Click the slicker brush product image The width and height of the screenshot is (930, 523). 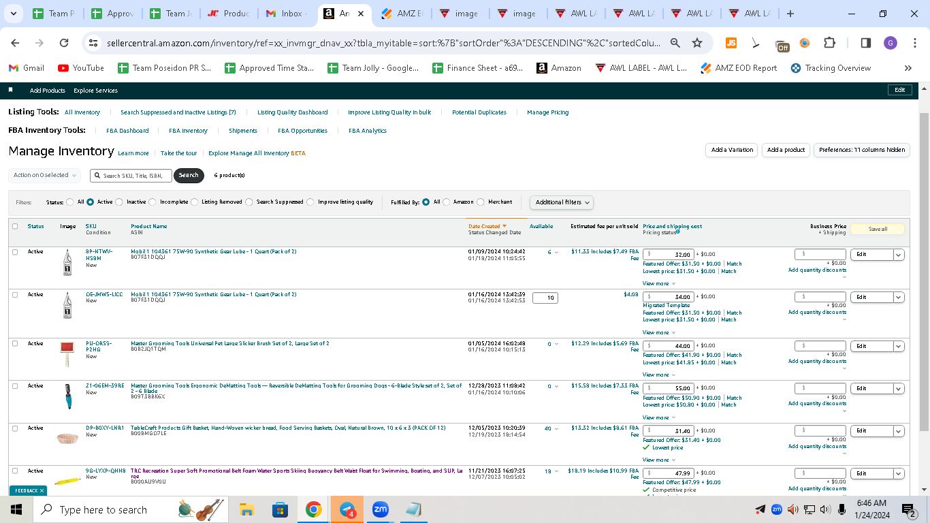(x=67, y=354)
